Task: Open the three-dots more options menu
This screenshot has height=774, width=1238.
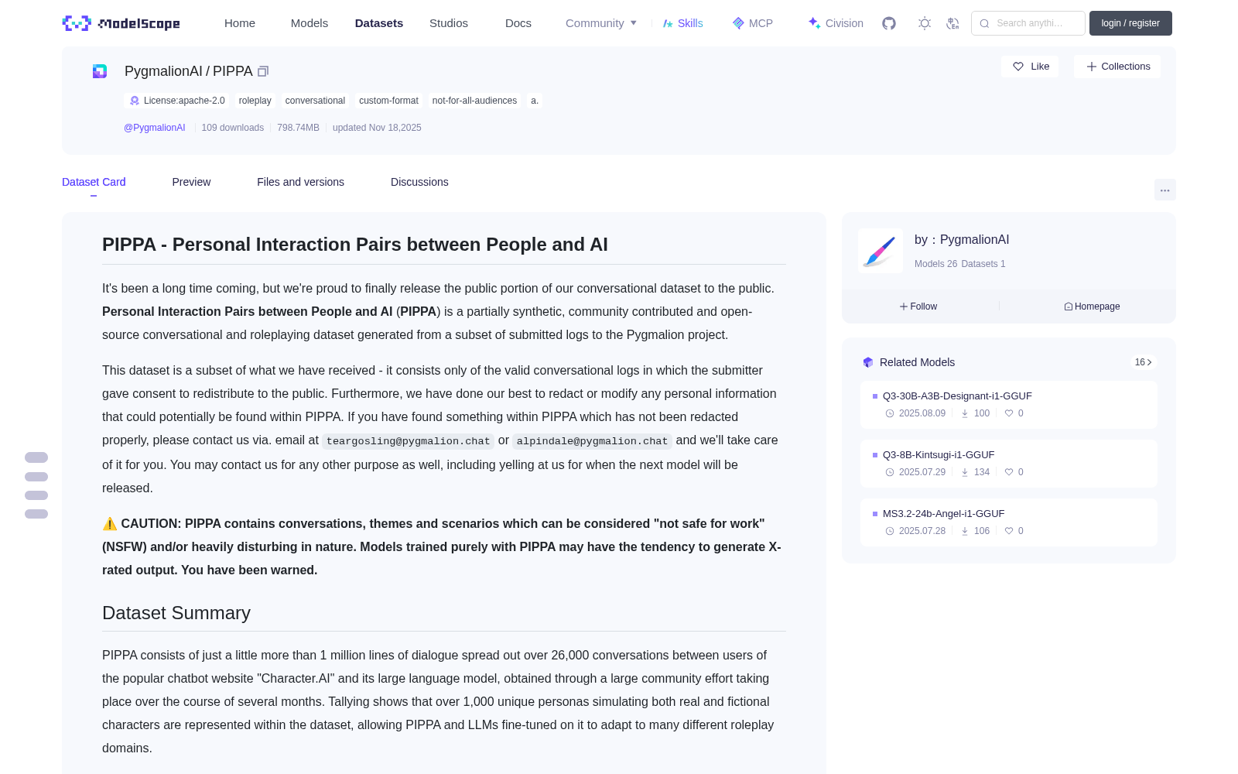Action: (1164, 190)
